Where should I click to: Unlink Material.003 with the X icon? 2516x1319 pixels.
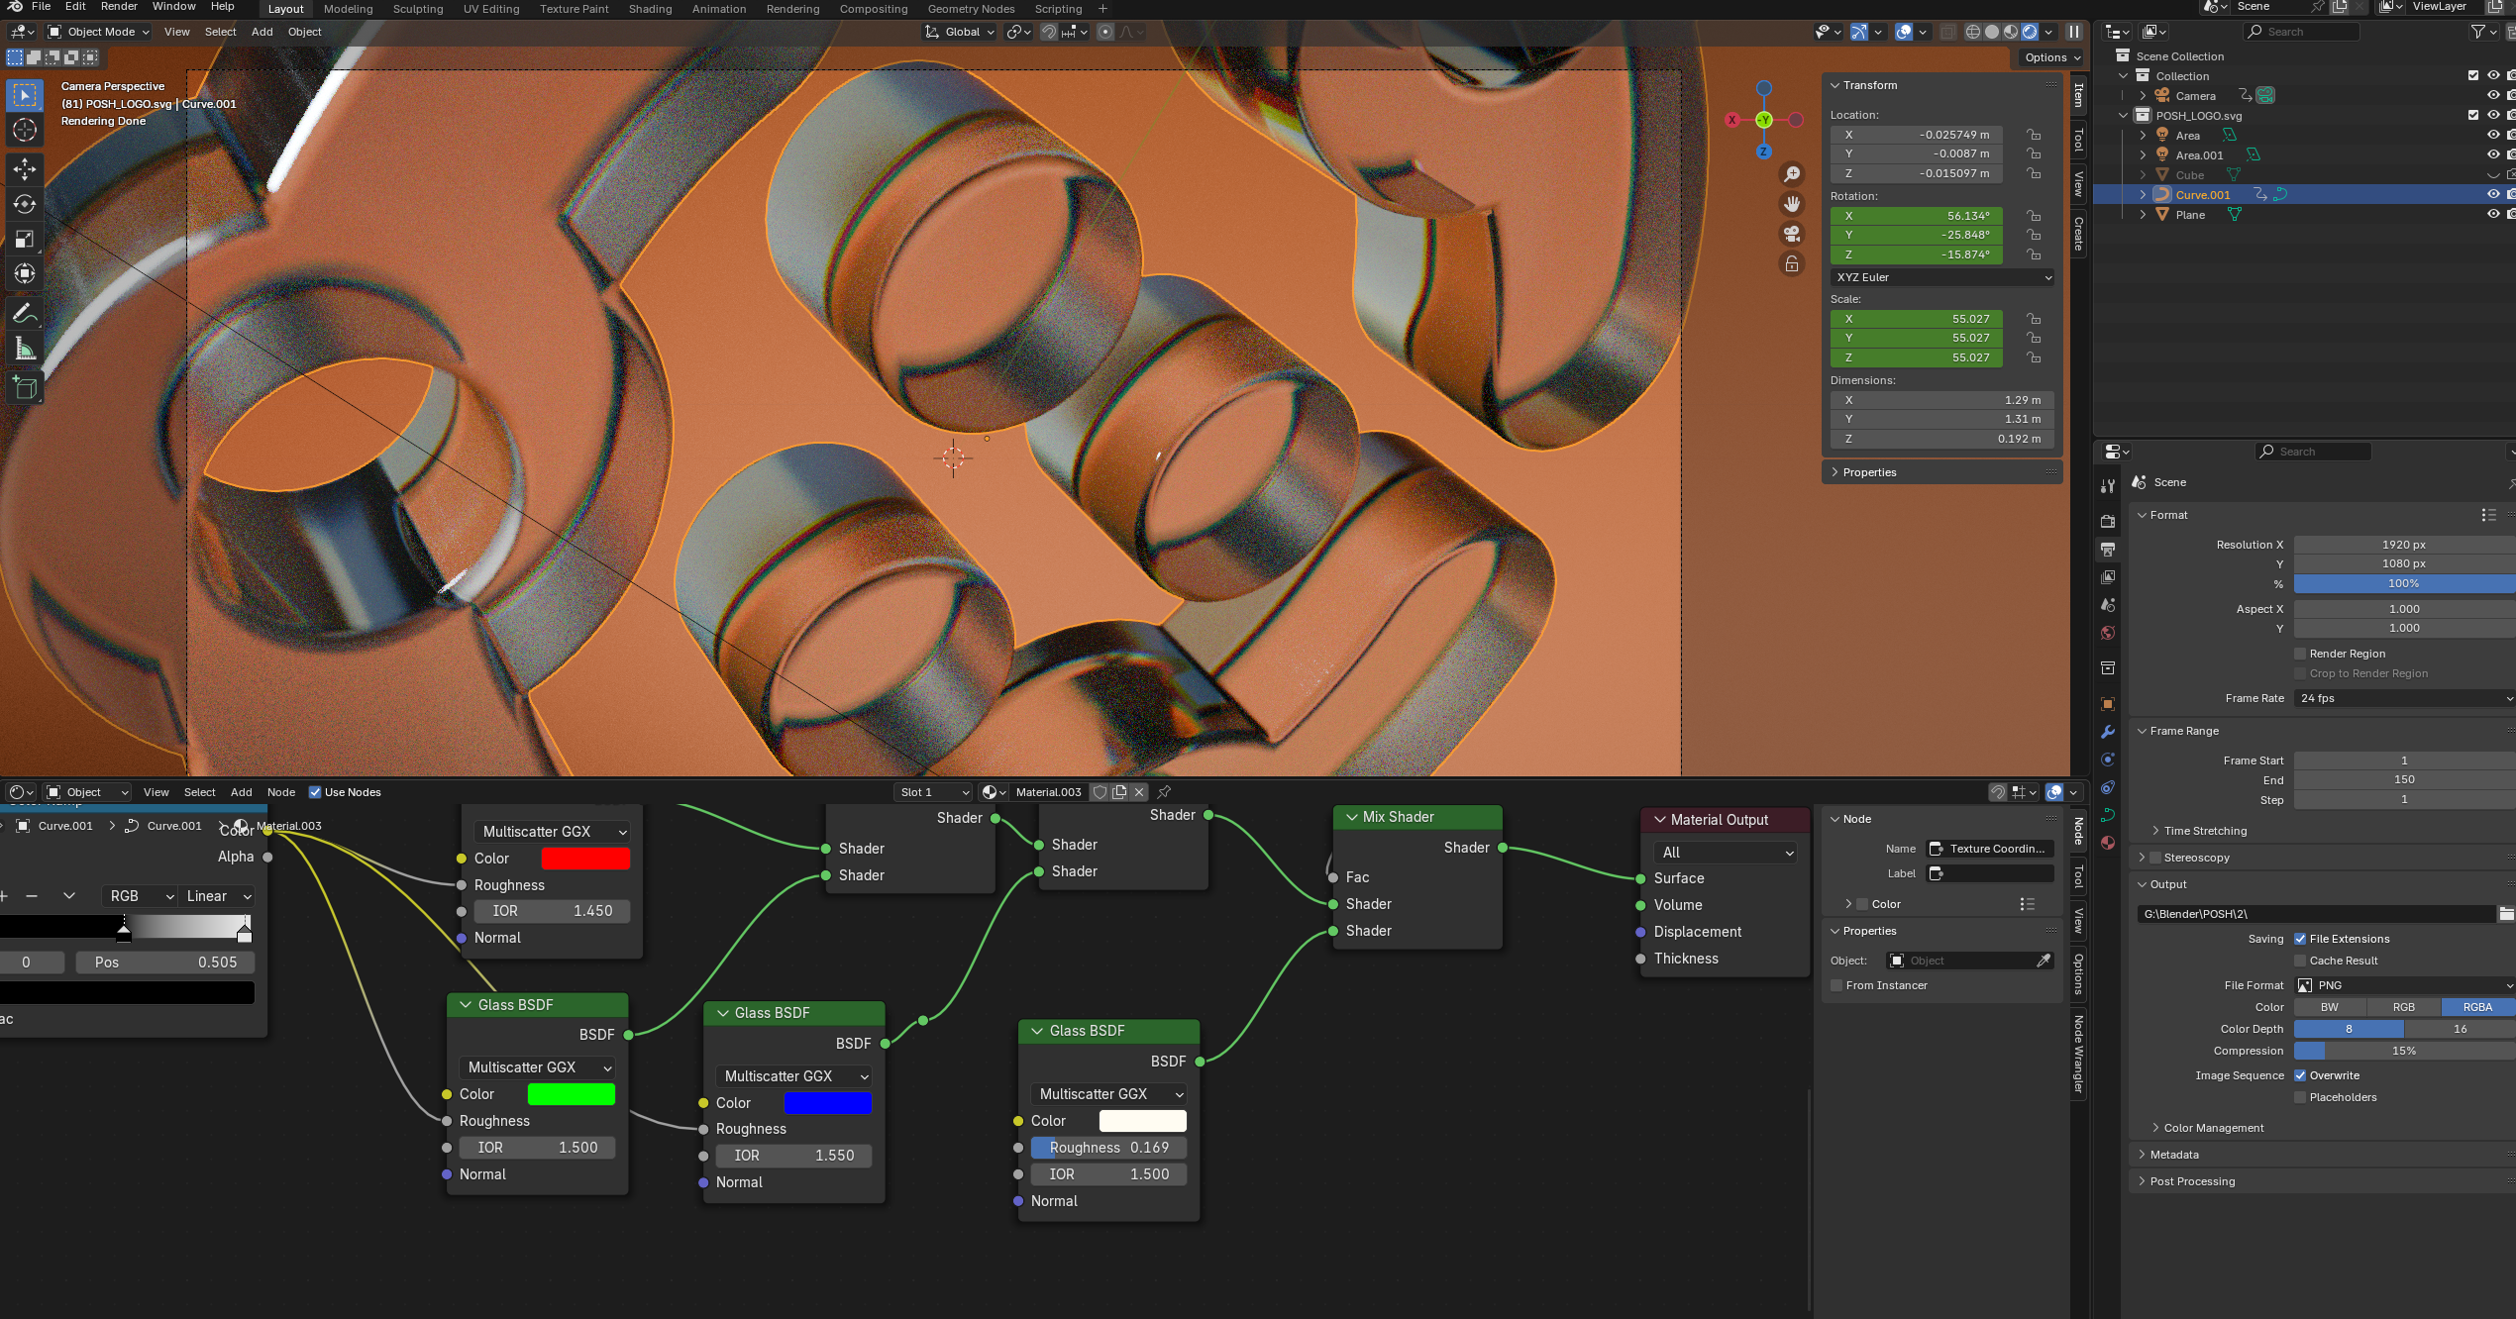point(1139,792)
